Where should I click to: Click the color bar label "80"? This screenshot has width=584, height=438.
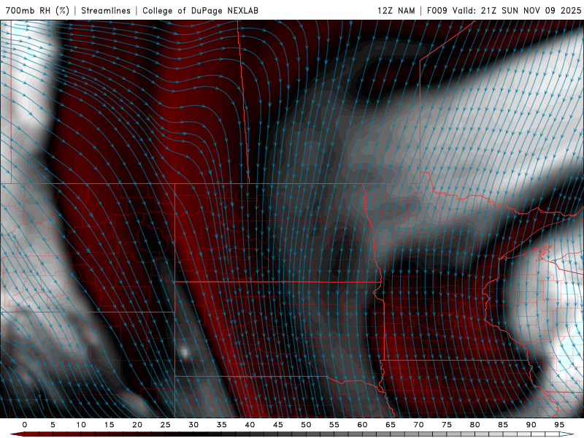[474, 425]
